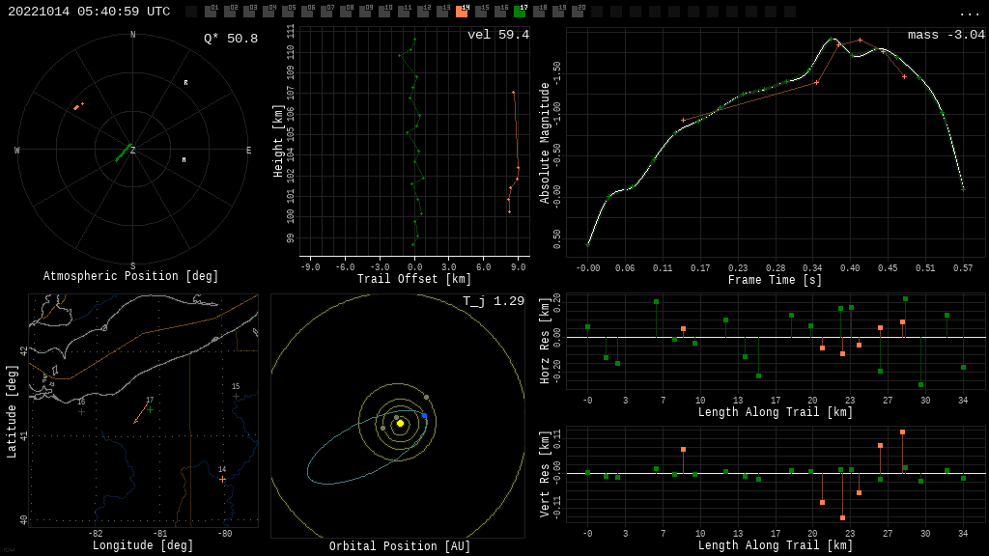The image size is (989, 556).
Task: Select station square 01 in top bar
Action: (x=211, y=12)
